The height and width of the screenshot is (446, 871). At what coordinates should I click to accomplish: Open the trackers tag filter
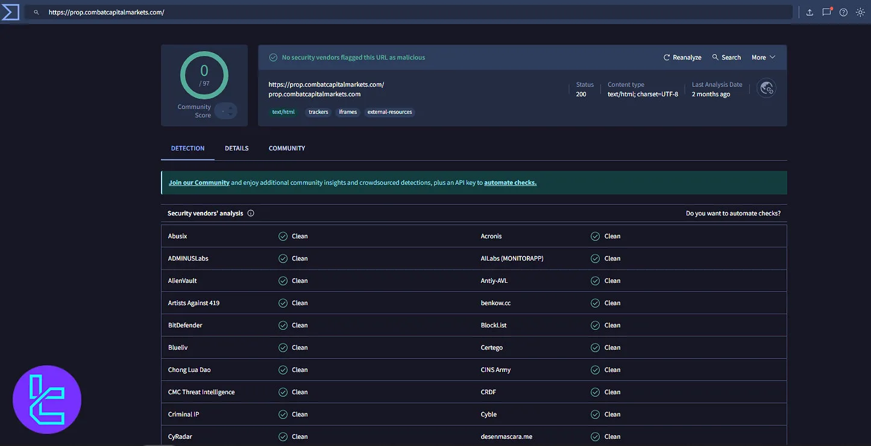[x=318, y=112]
